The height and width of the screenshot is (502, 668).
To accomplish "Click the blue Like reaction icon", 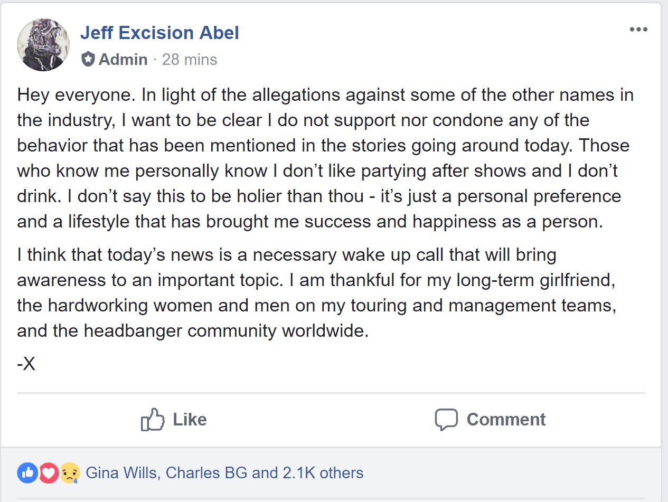I will point(27,473).
